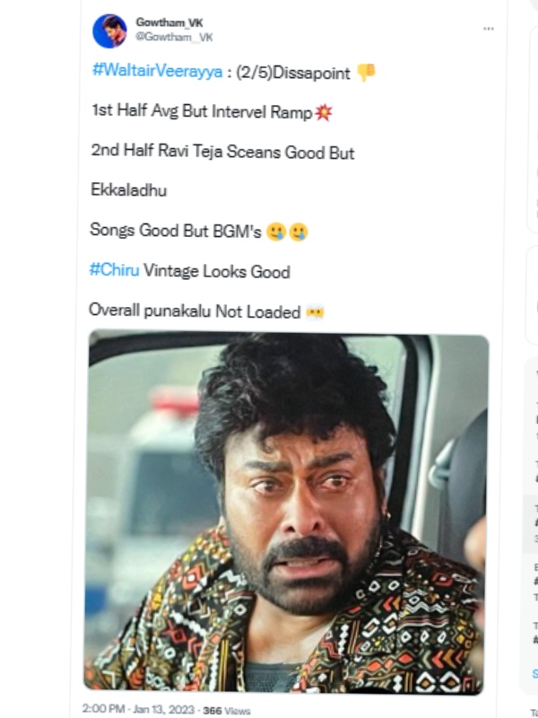Click the page scrollbar on the right edge

pos(536,359)
